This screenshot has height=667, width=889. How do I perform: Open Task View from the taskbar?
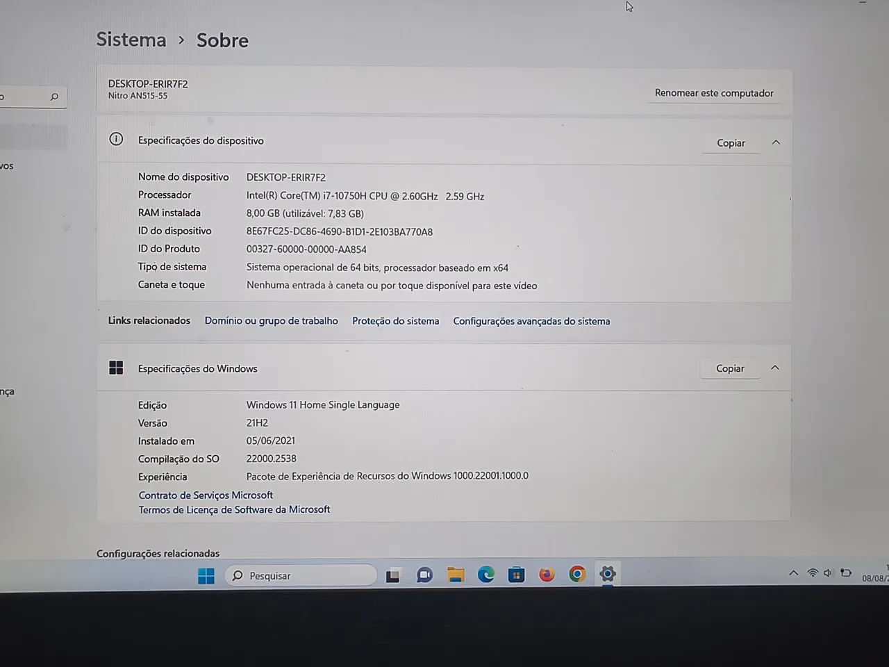coord(393,575)
